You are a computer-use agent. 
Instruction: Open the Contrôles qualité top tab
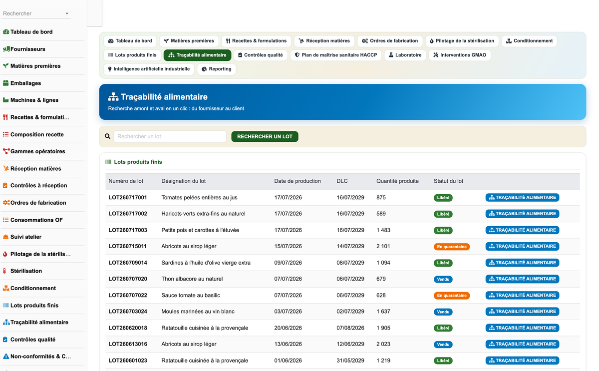(x=261, y=55)
